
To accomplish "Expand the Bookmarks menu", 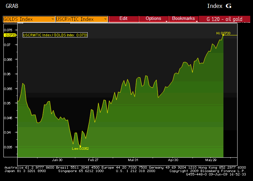I will (x=184, y=19).
